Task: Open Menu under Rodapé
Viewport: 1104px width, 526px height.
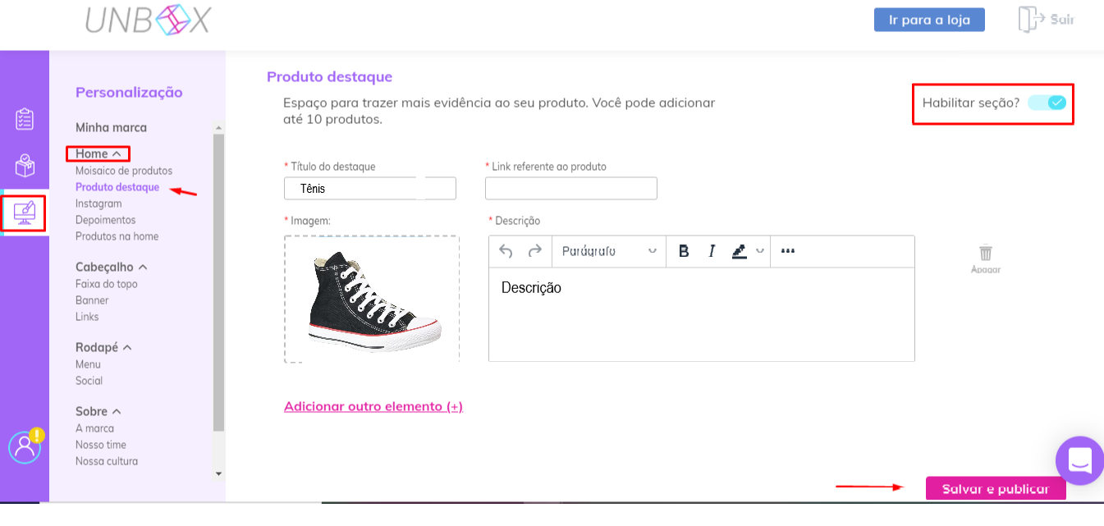Action: tap(88, 364)
